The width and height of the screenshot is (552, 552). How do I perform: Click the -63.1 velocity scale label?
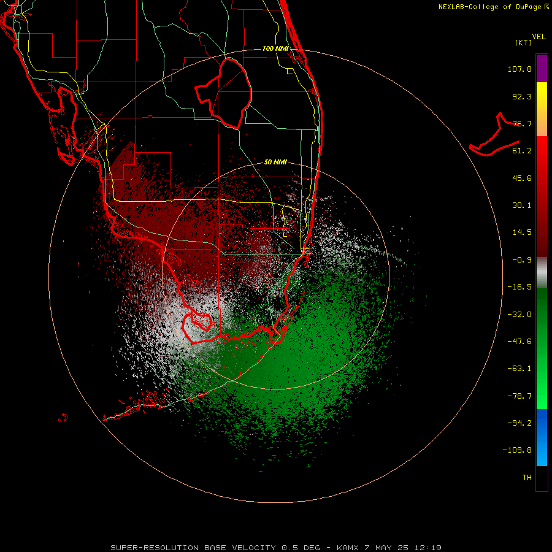[x=519, y=369]
